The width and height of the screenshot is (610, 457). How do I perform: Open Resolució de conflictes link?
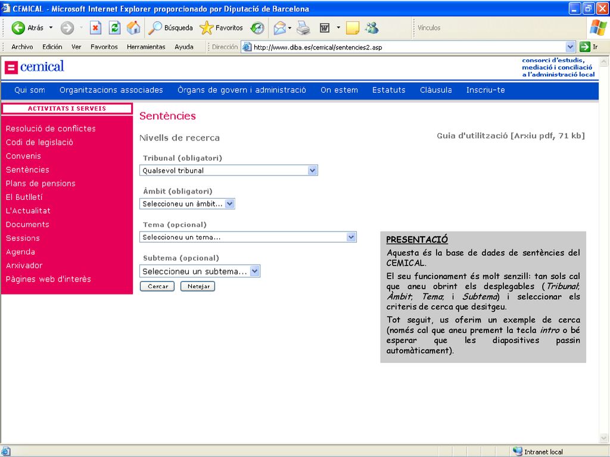(51, 129)
